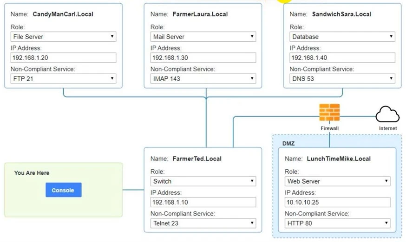
Task: Expand FTP 21 non-compliant service dropdown
Action: point(63,79)
